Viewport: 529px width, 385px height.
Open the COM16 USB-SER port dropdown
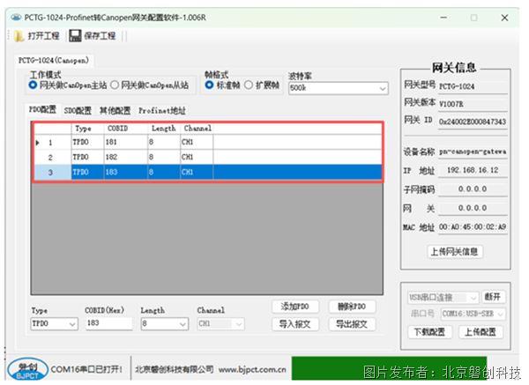(x=473, y=315)
